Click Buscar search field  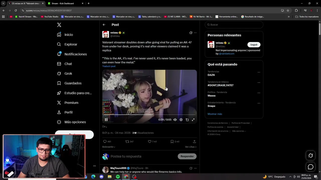coord(234,25)
